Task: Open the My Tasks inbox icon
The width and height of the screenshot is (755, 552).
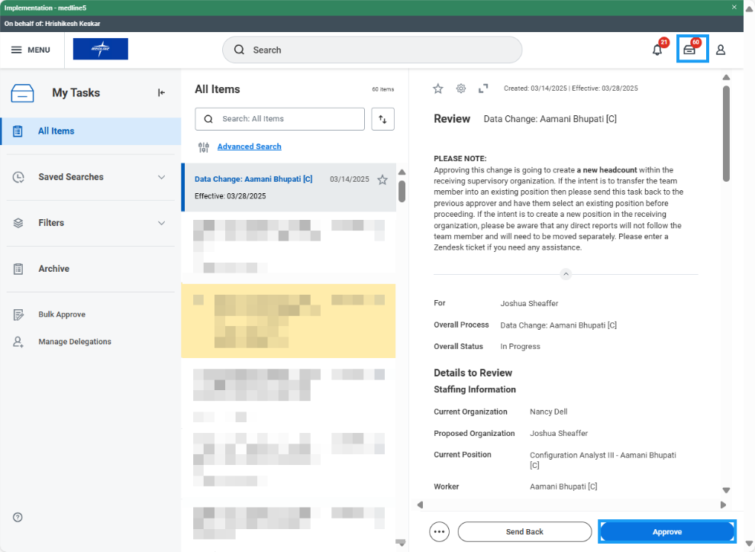Action: (689, 50)
